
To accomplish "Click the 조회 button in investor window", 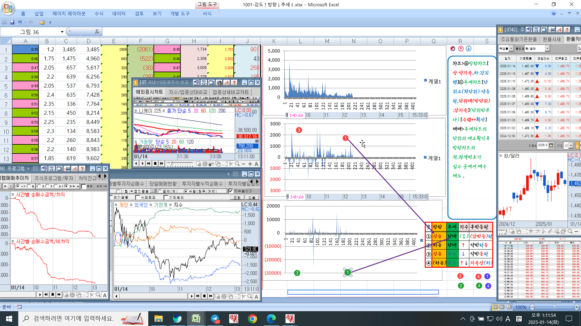I will pyautogui.click(x=237, y=197).
